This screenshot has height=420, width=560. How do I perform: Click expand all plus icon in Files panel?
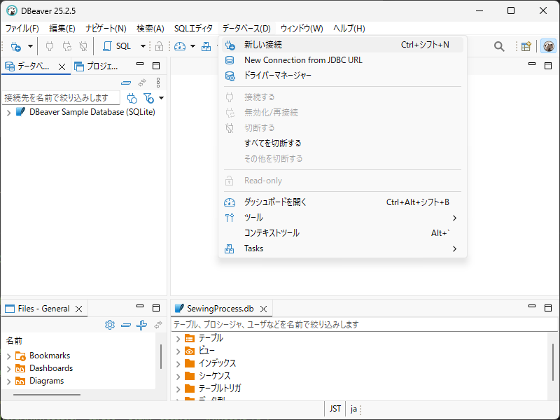pos(142,325)
